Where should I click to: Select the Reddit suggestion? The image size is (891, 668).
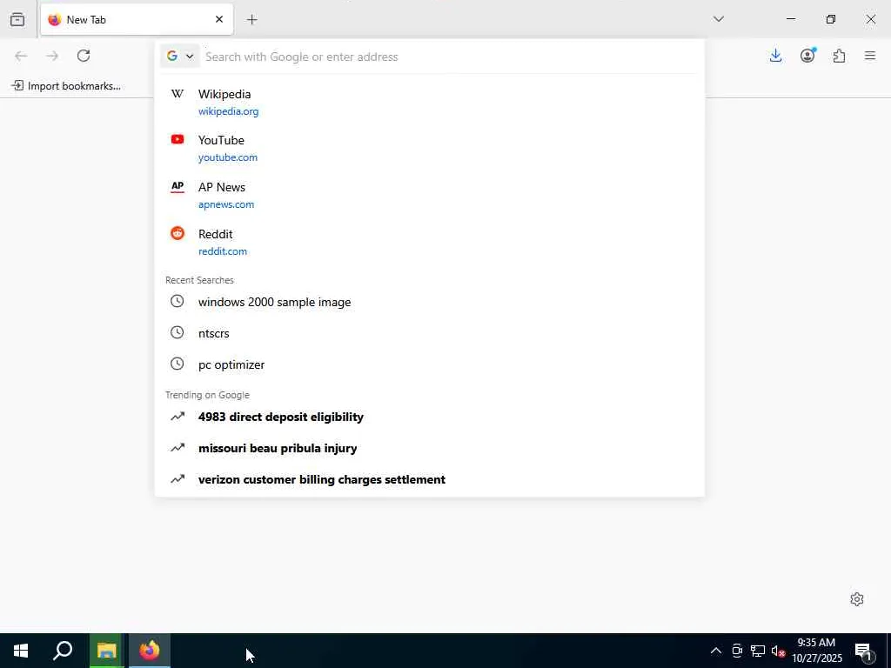tap(429, 242)
